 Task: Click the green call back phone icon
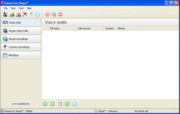point(67,104)
